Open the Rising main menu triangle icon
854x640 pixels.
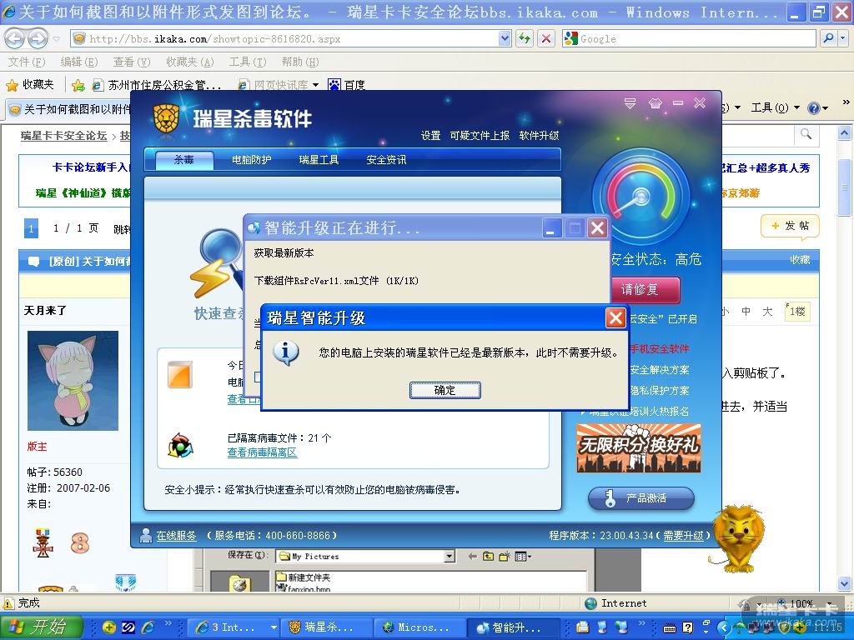point(630,102)
